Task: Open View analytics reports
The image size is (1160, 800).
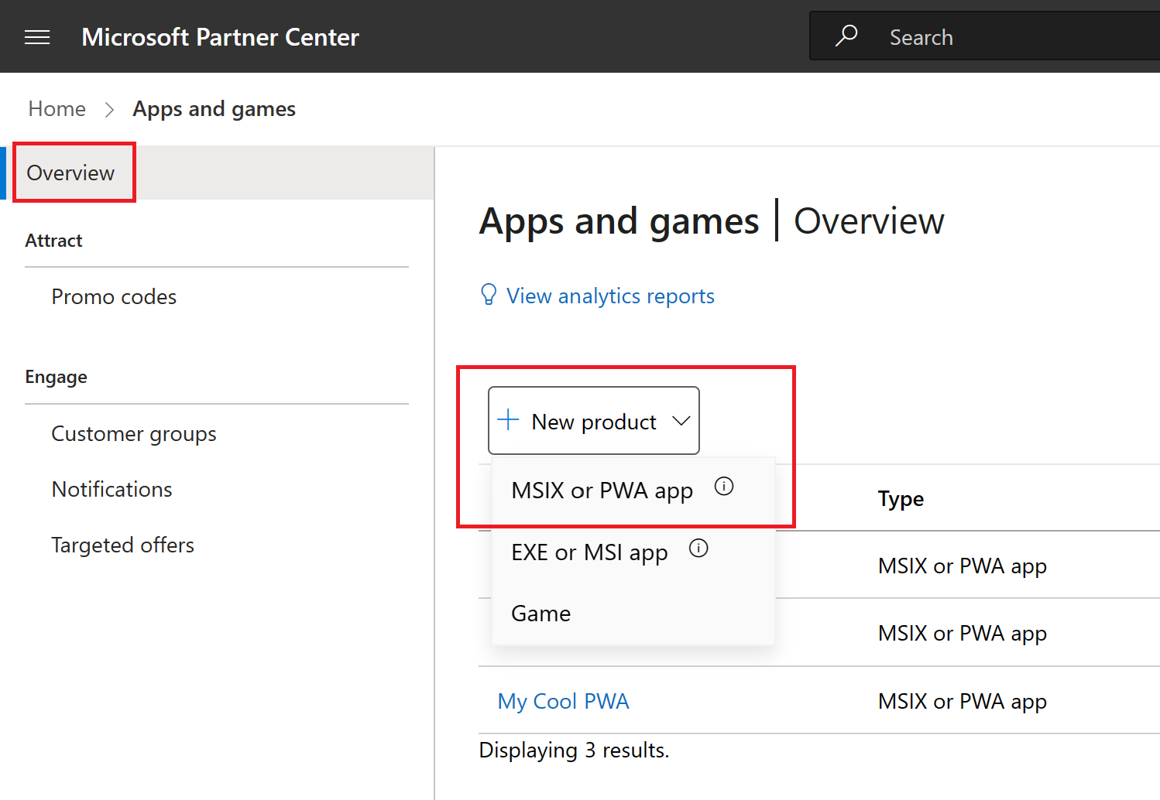Action: point(610,295)
